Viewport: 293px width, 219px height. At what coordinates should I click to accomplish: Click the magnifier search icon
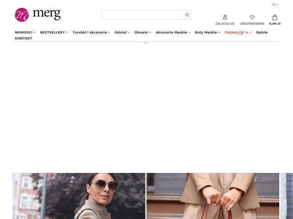187,15
